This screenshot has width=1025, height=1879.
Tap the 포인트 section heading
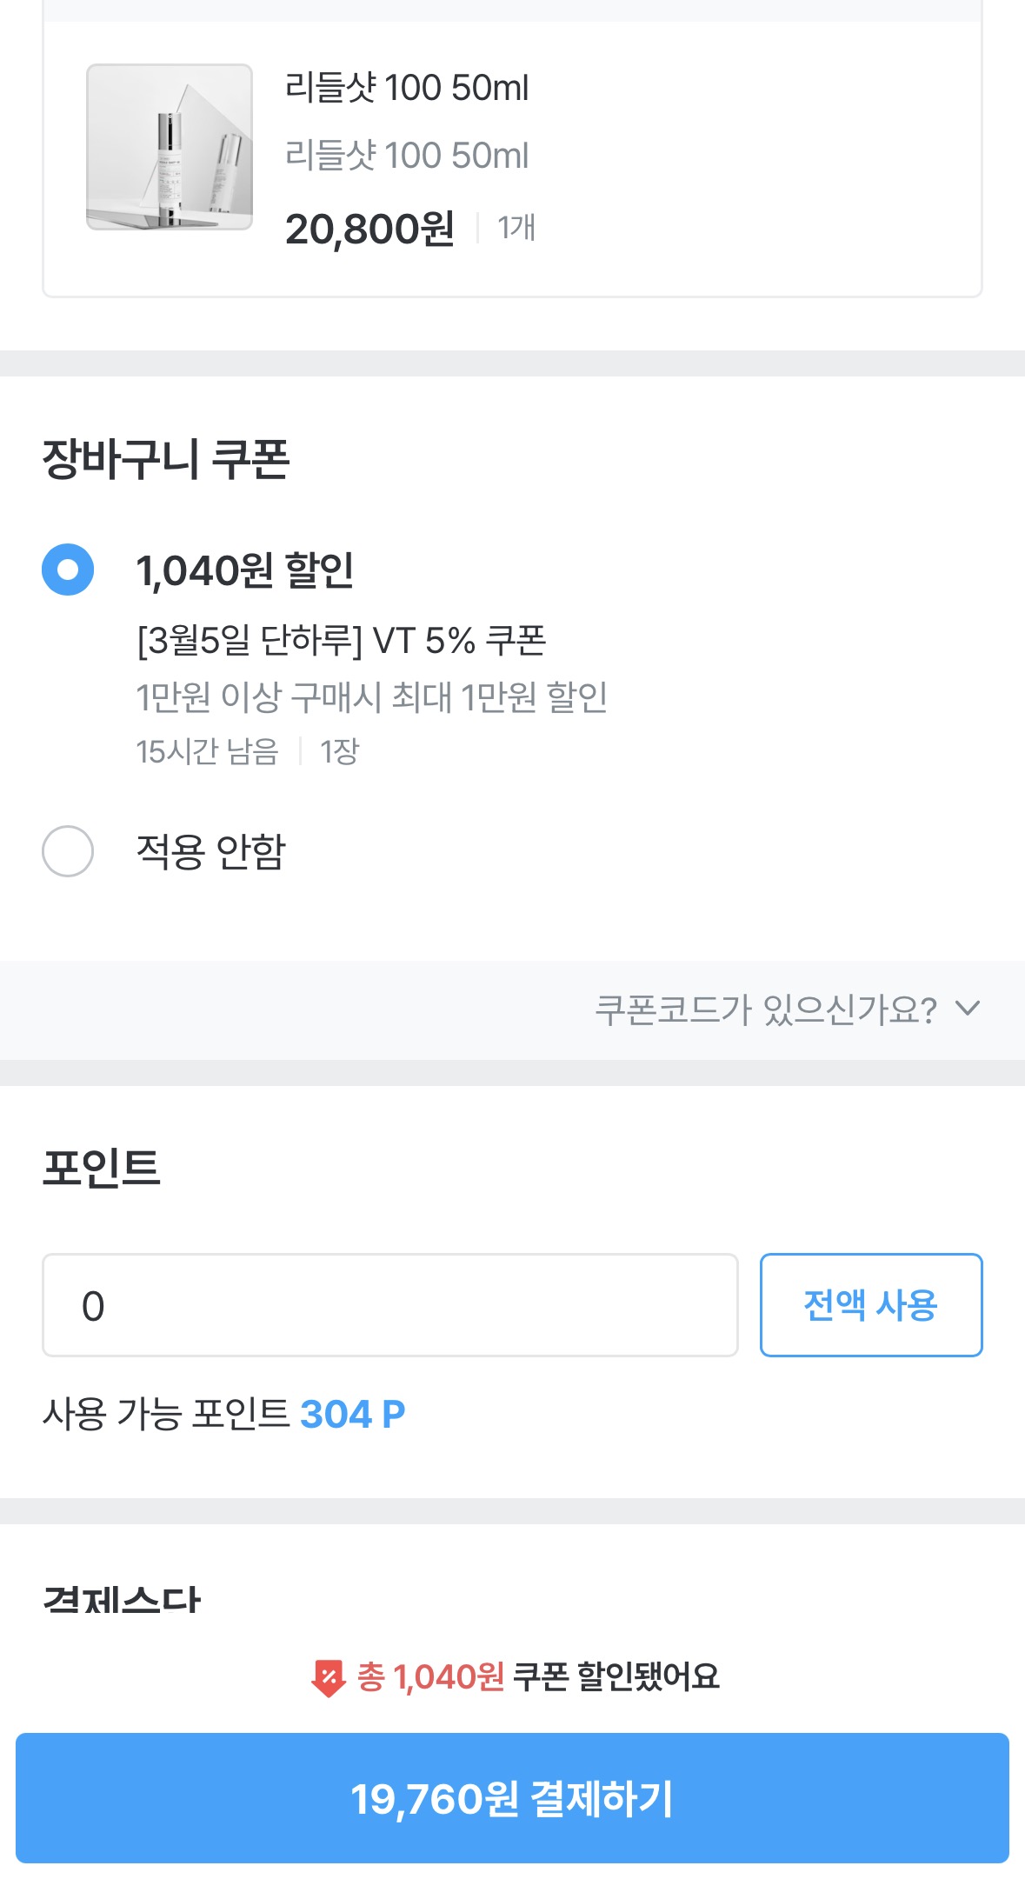(x=102, y=1167)
